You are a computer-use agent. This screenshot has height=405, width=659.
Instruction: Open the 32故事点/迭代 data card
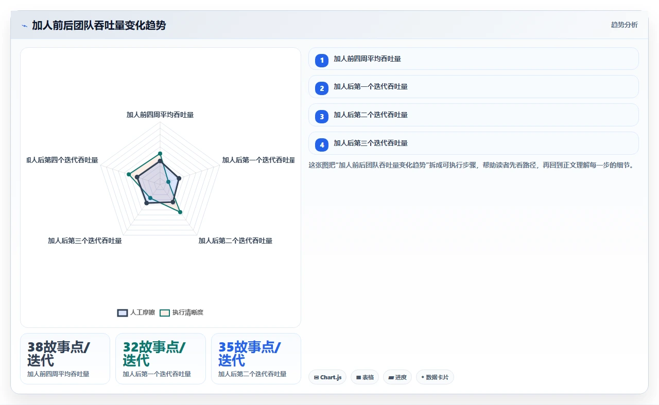(x=161, y=359)
